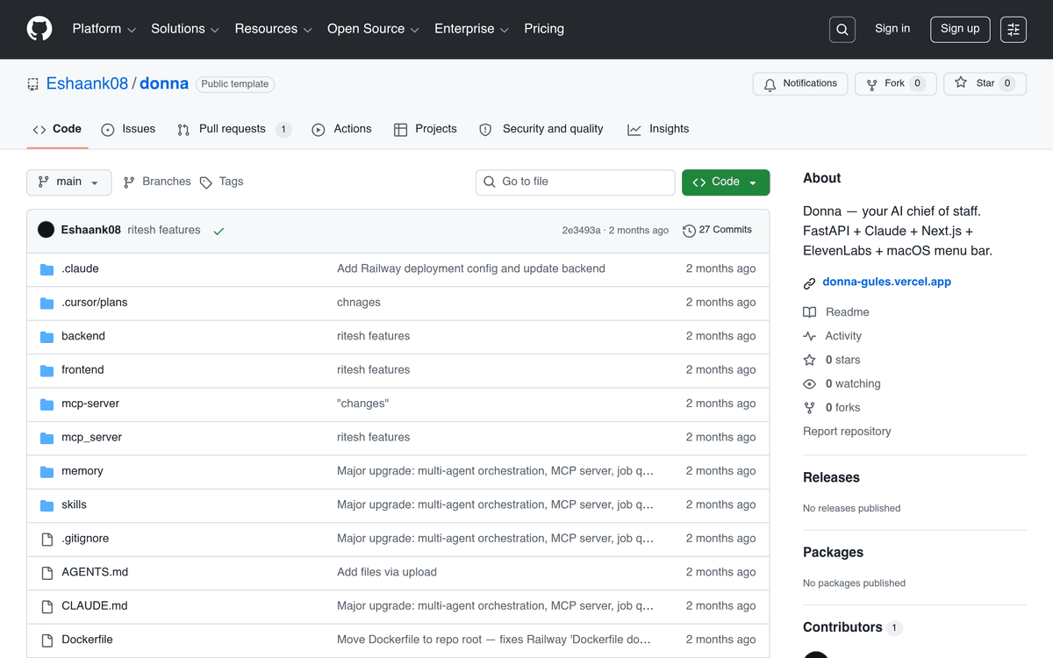1053x658 pixels.
Task: Open the Actions tab
Action: [341, 129]
